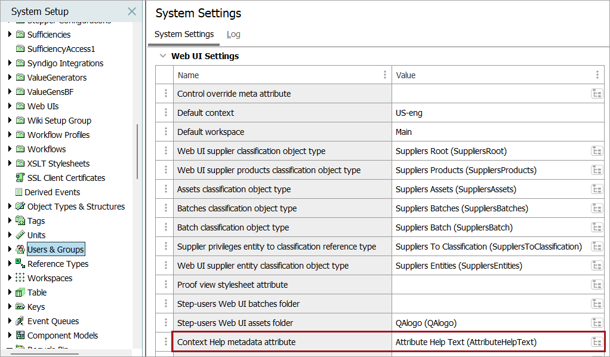Open the Name column options menu
Image resolution: width=610 pixels, height=357 pixels.
click(384, 75)
